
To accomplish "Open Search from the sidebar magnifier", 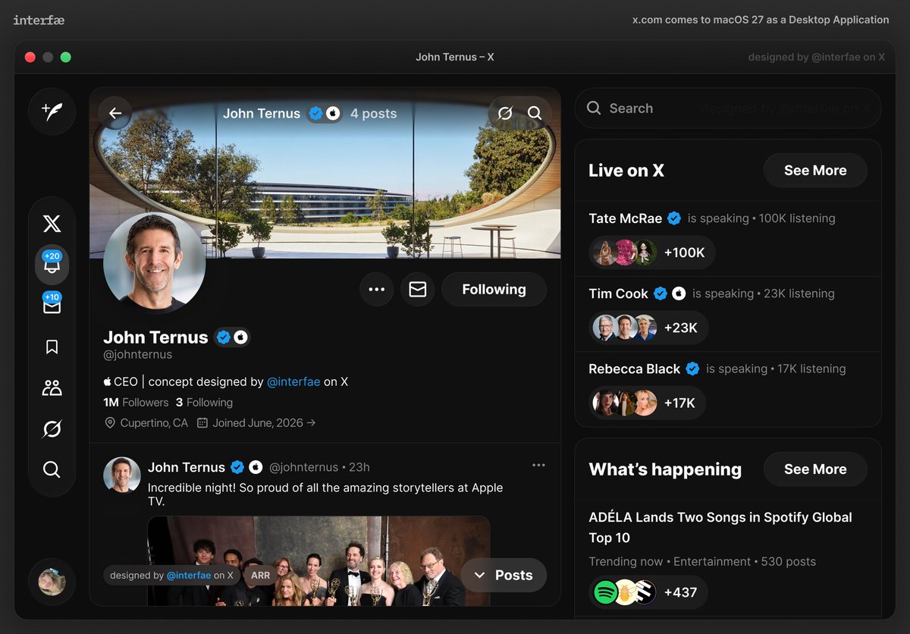I will (x=52, y=469).
